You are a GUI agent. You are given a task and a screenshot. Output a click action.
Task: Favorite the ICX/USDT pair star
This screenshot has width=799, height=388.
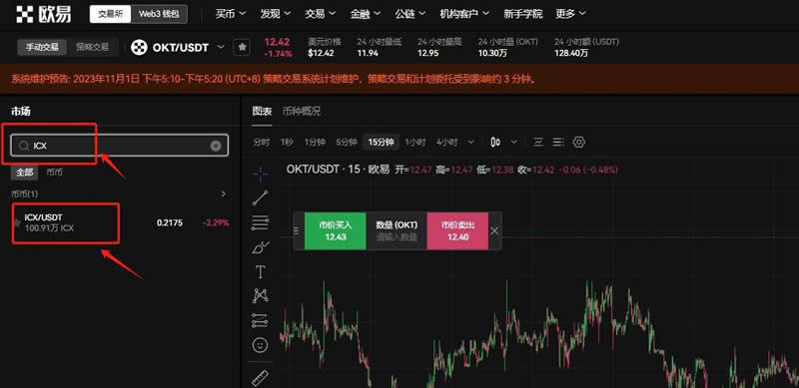point(17,222)
